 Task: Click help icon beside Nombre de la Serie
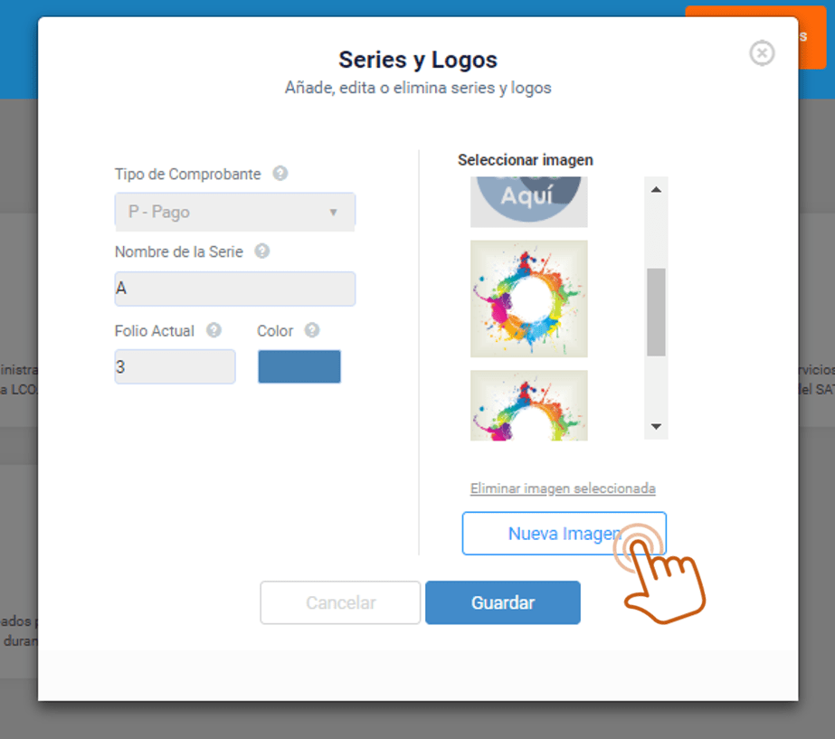click(x=261, y=251)
